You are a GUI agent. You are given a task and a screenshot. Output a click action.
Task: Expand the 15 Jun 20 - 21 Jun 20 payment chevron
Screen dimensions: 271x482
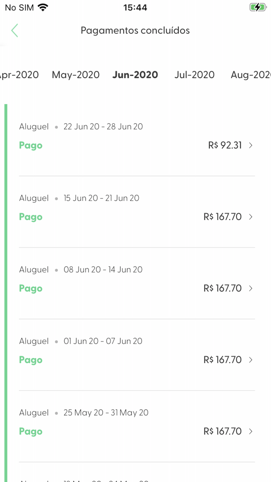click(x=251, y=217)
